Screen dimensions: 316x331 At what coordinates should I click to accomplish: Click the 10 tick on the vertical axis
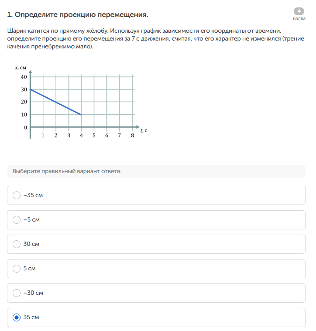coord(24,115)
